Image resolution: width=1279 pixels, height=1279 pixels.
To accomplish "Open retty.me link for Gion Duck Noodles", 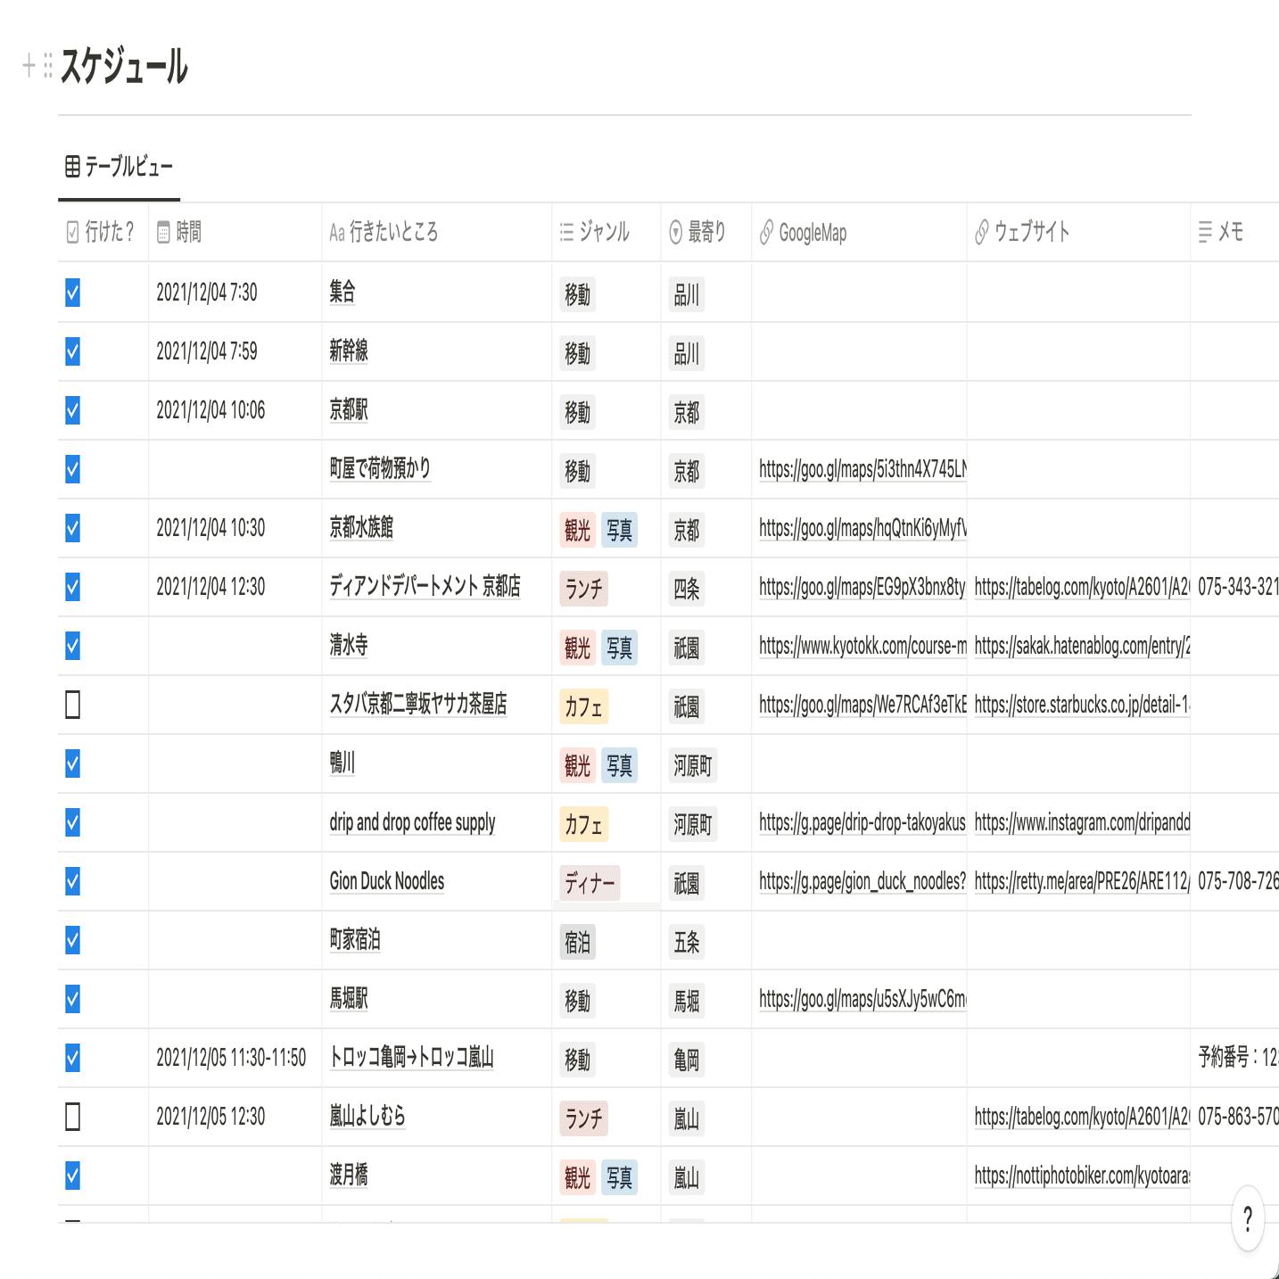I will pyautogui.click(x=1082, y=881).
